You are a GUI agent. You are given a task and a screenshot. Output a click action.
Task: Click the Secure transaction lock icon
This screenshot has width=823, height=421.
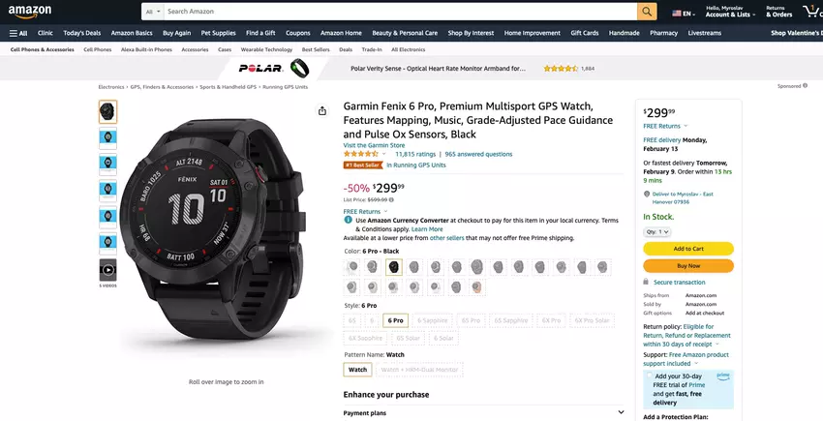(x=646, y=282)
